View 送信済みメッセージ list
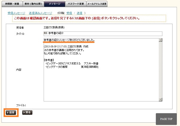 (40, 13)
